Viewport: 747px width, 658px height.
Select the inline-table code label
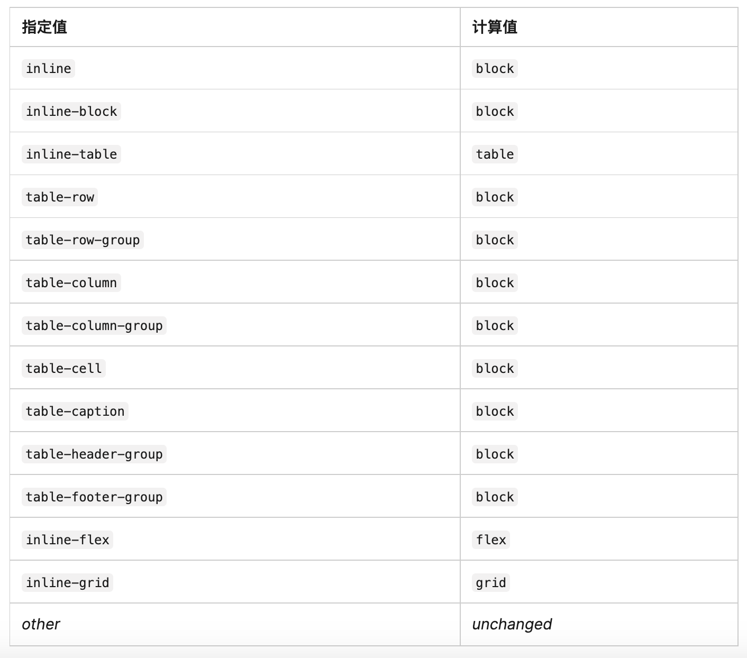[x=71, y=154]
